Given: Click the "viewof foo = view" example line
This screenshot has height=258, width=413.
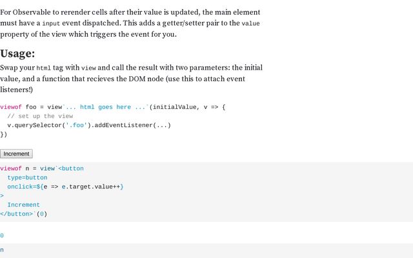Looking at the screenshot, I should click(113, 107).
